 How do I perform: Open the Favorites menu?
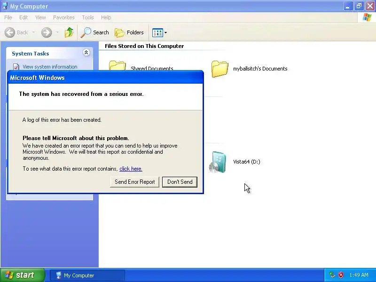[x=64, y=17]
